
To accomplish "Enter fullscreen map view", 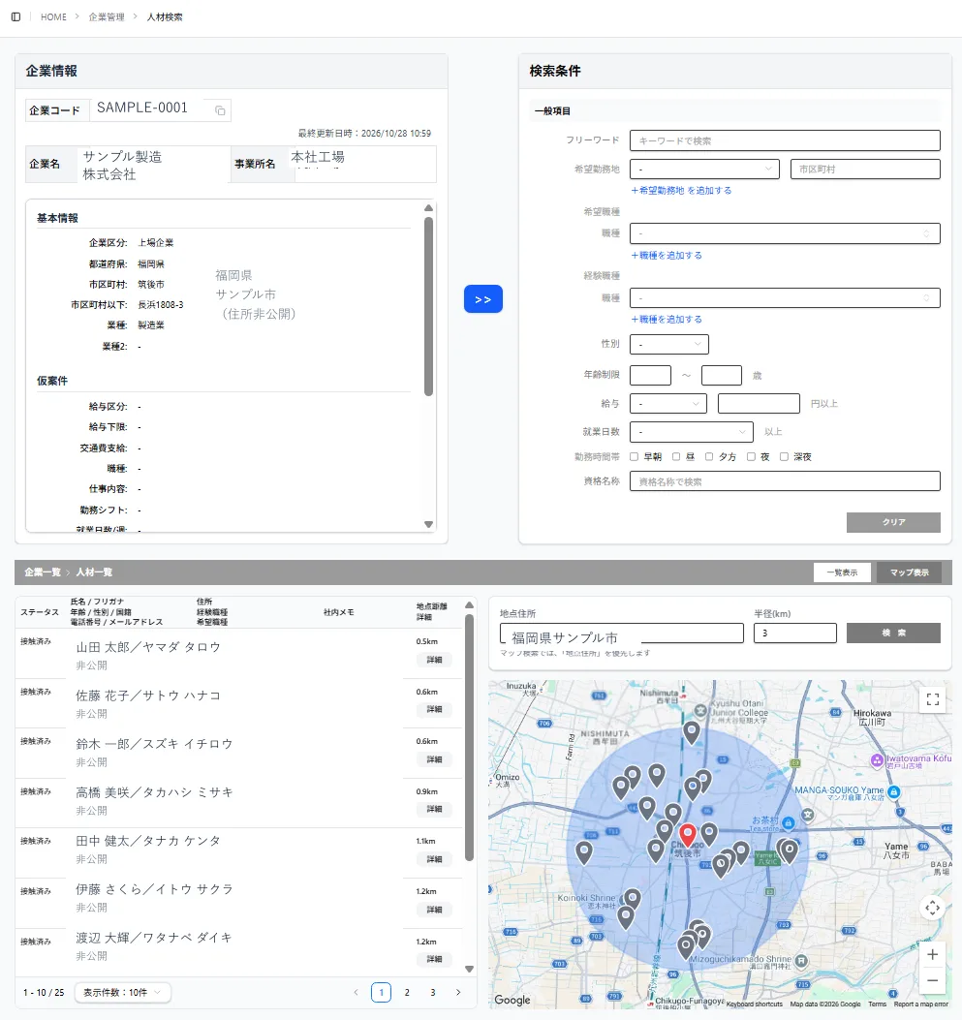I will point(932,700).
